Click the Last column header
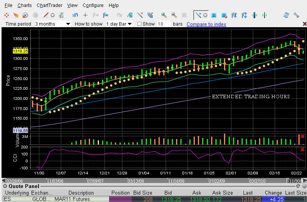Screen dimensions: 307x202 248,193
